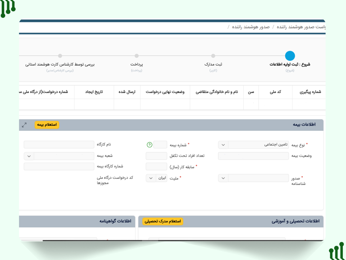
Task: Select the ثبت مدارک step marker
Action: (213, 56)
